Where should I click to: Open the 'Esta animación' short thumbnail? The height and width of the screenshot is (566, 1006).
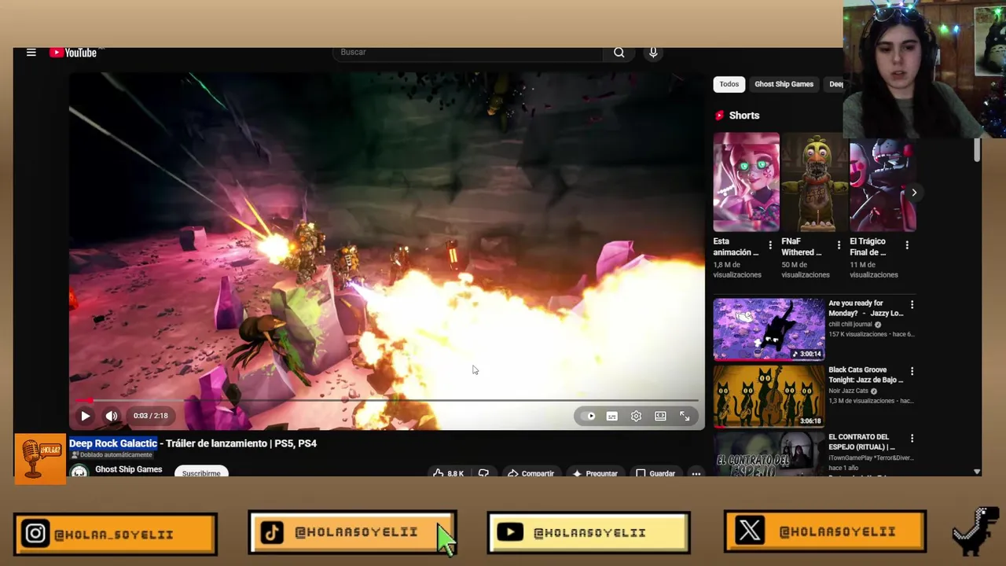point(747,182)
